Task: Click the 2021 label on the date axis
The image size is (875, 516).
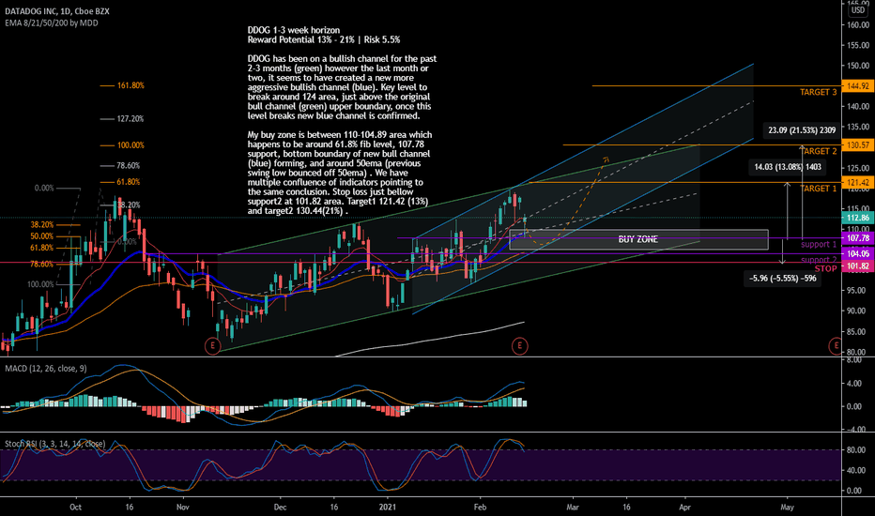Action: pos(388,507)
